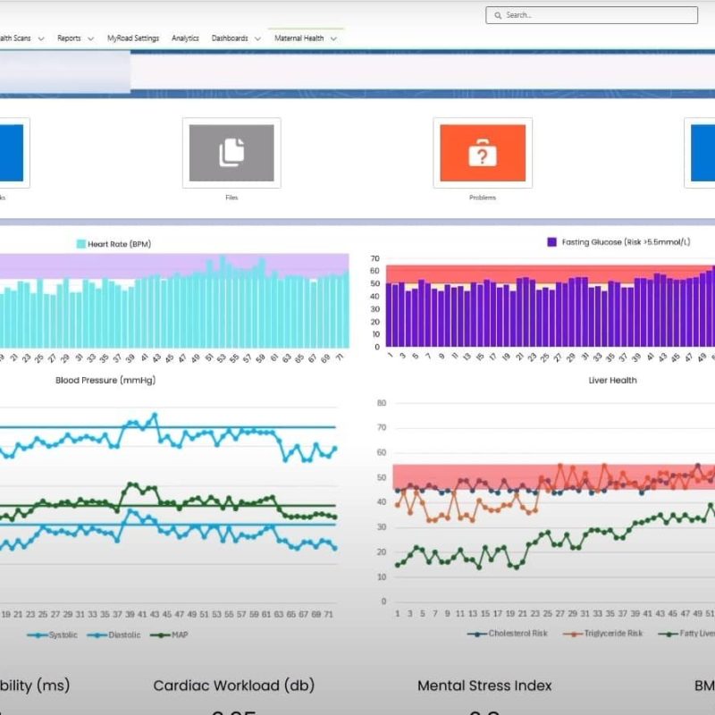Screen dimensions: 715x715
Task: Open the Analytics tab
Action: pos(185,38)
